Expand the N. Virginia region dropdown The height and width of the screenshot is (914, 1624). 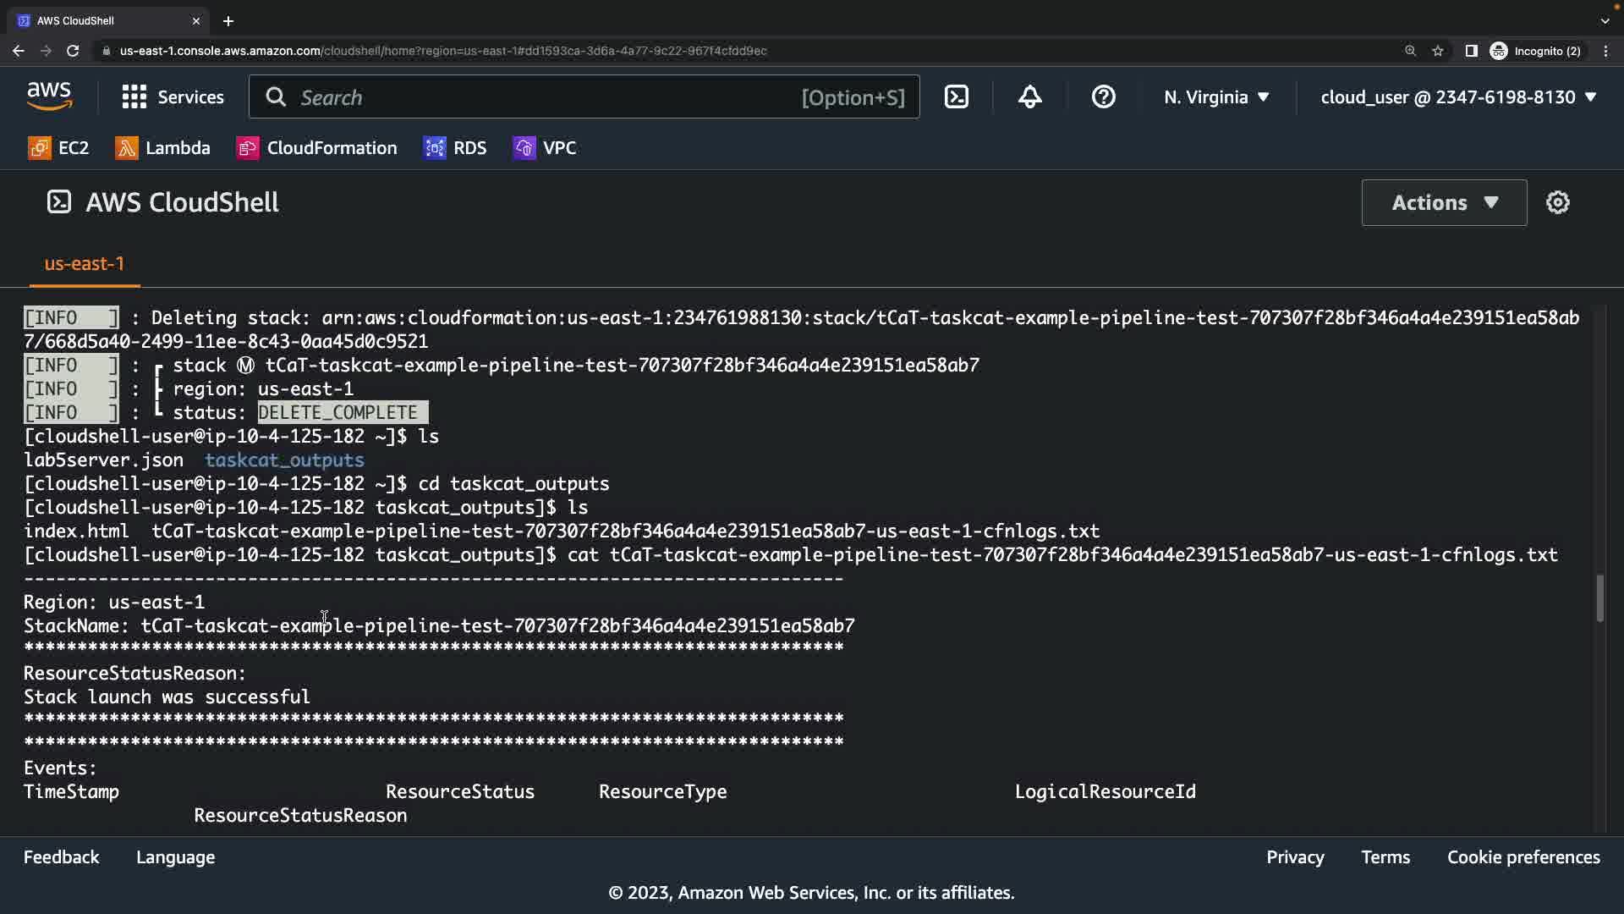(1215, 97)
